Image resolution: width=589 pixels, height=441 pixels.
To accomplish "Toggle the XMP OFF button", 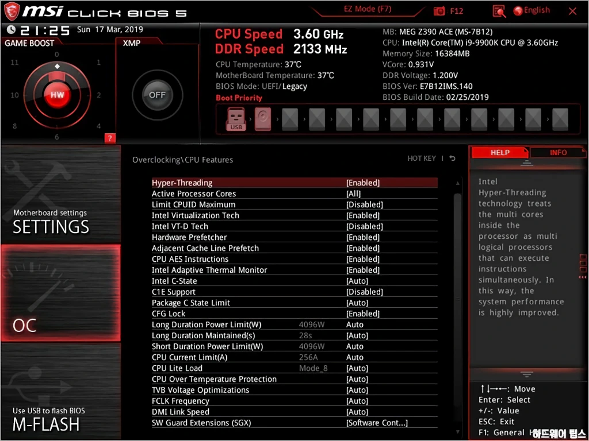I will (x=157, y=95).
